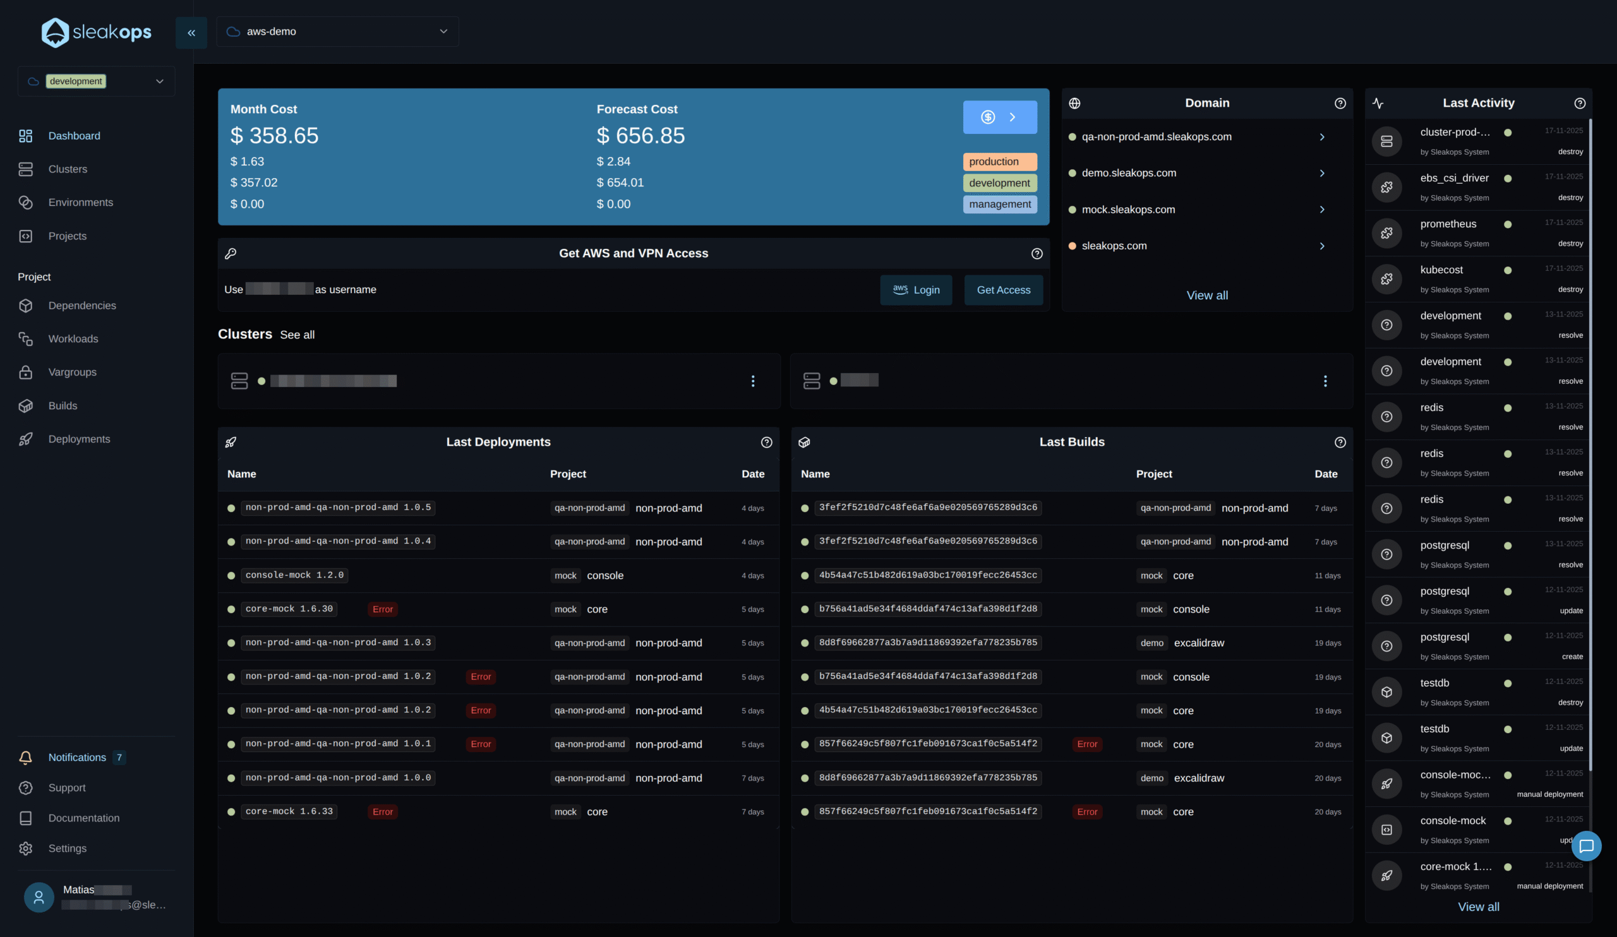Expand the development environment selector
This screenshot has height=937, width=1617.
(96, 81)
